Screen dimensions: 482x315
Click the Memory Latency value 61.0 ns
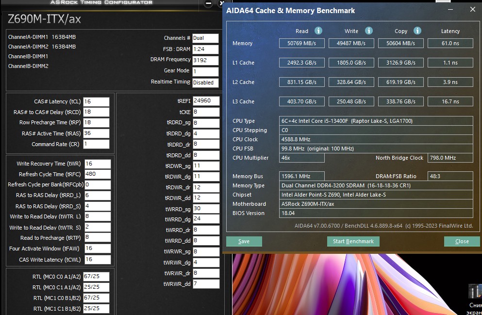tap(450, 43)
